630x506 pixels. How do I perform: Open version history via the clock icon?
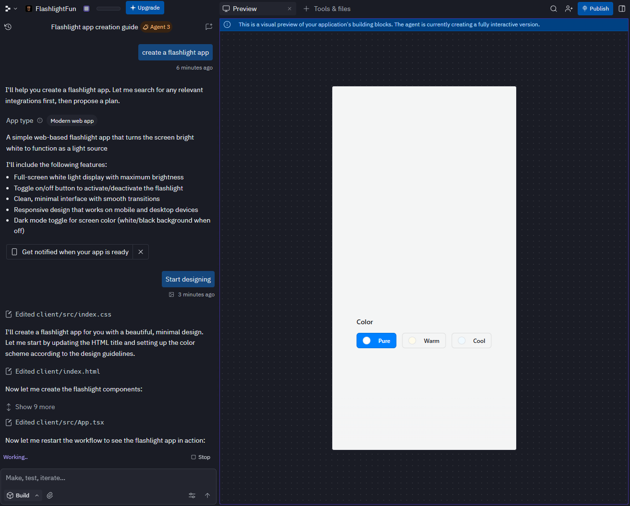pos(8,27)
